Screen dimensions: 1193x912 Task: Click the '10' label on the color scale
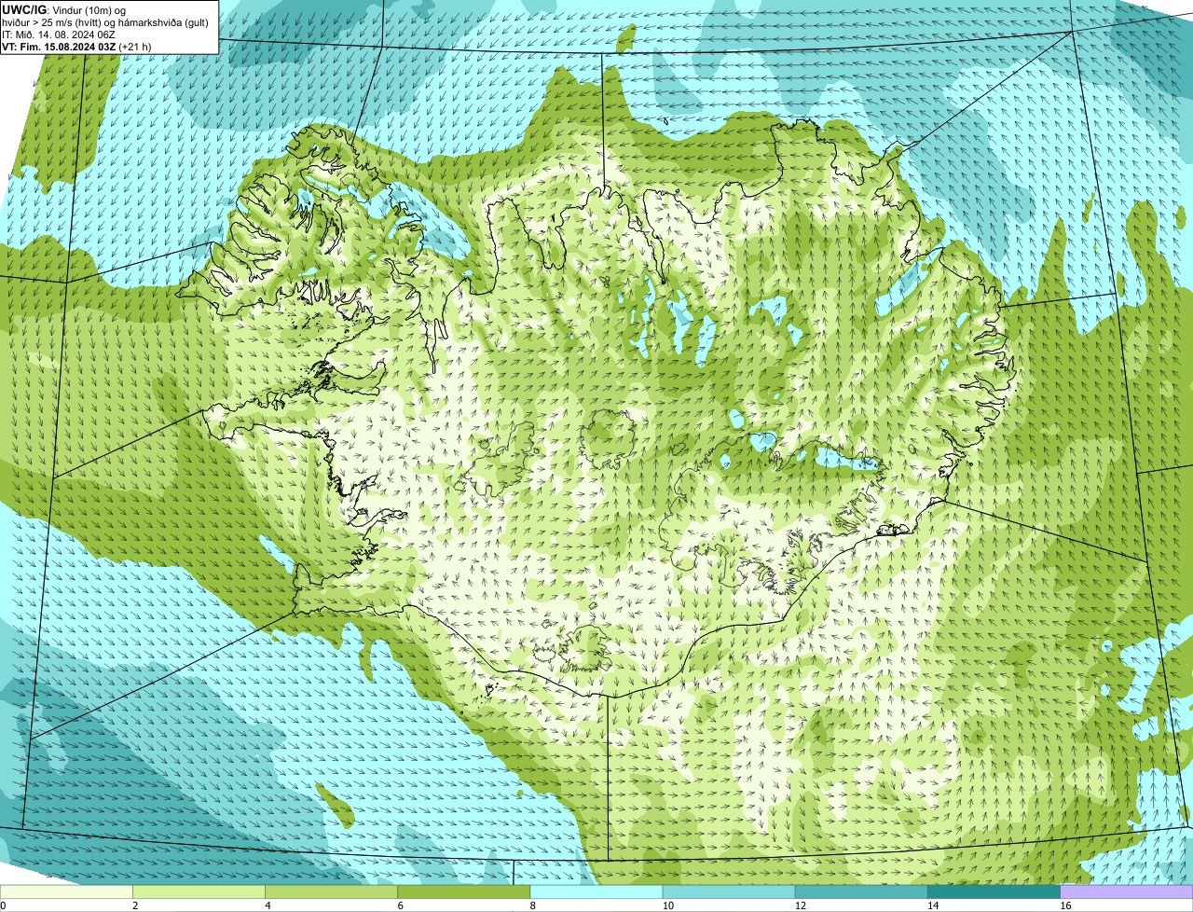tap(667, 905)
